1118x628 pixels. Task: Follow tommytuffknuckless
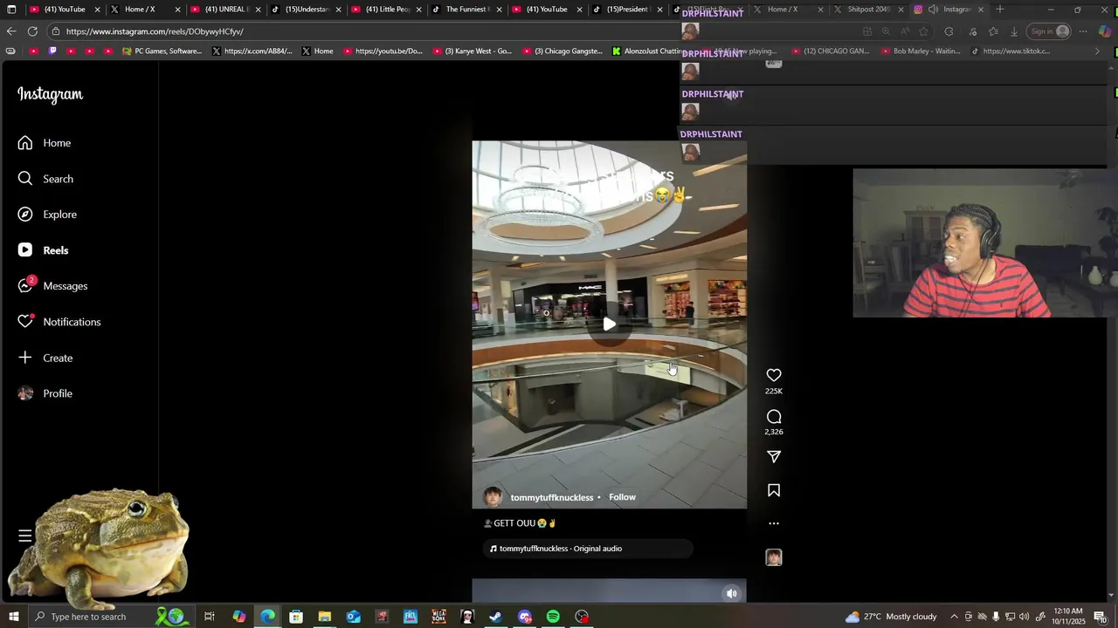[622, 497]
